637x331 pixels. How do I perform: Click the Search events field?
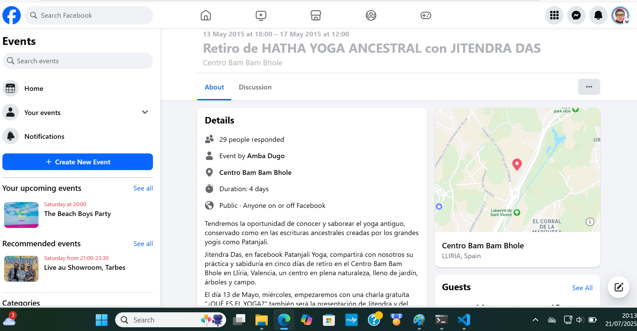pos(78,61)
